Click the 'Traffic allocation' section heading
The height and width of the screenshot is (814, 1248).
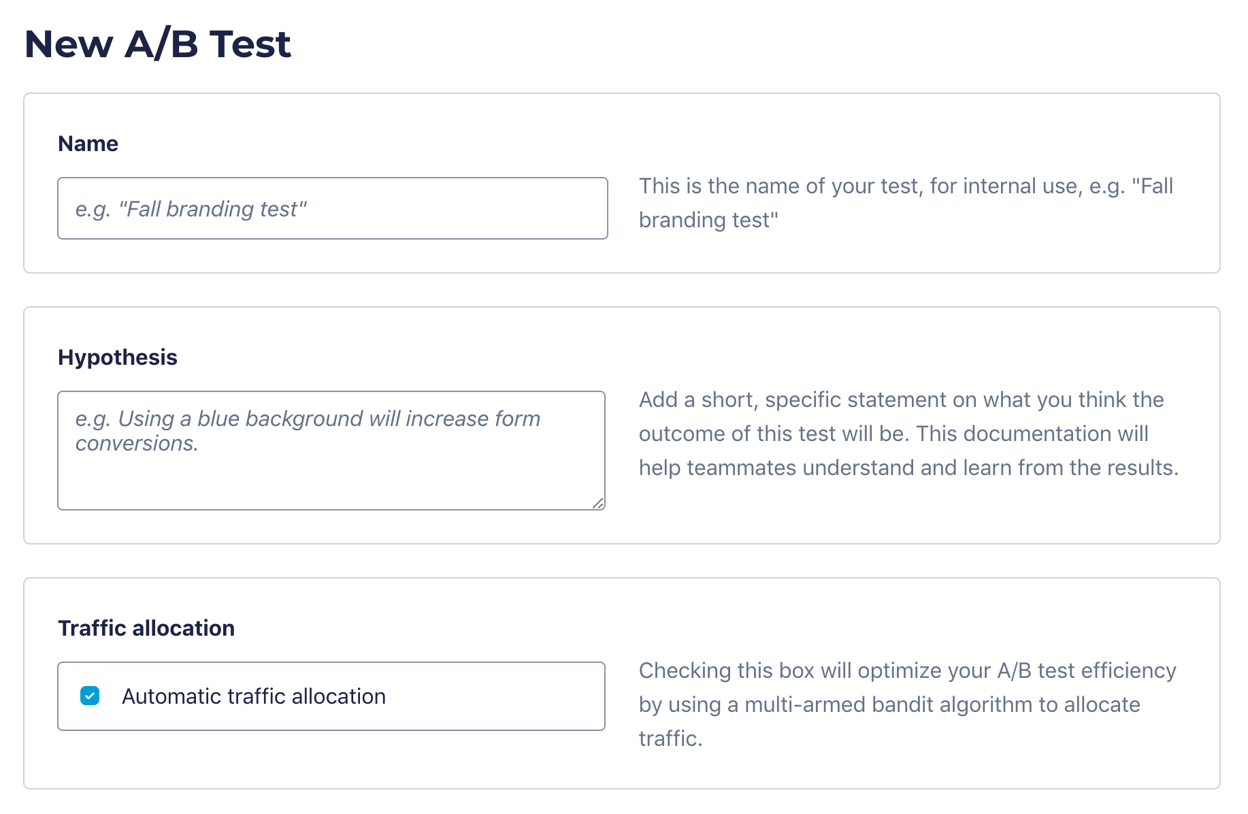pos(146,628)
